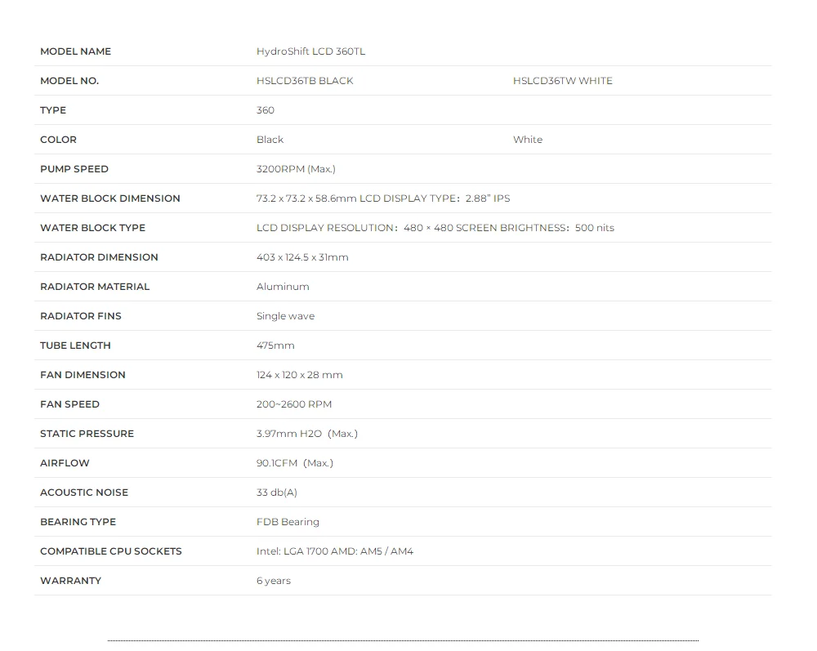Image resolution: width=817 pixels, height=651 pixels.
Task: Select the FDB Bearing value
Action: pos(288,522)
